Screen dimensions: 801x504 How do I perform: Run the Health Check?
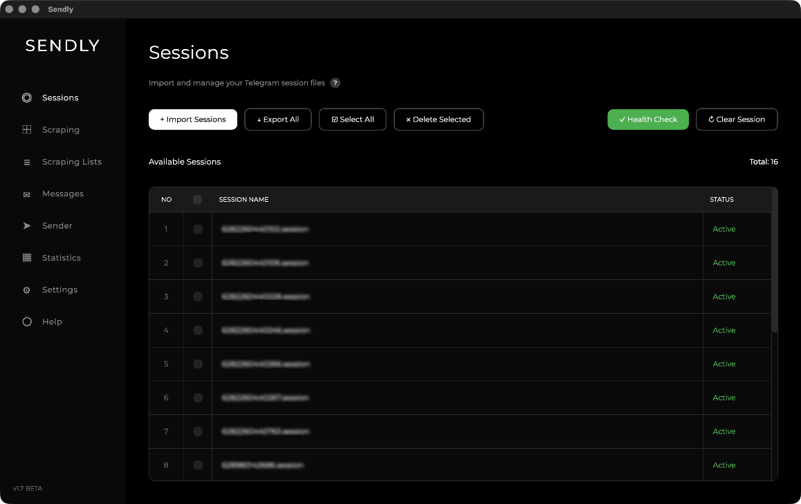point(647,120)
